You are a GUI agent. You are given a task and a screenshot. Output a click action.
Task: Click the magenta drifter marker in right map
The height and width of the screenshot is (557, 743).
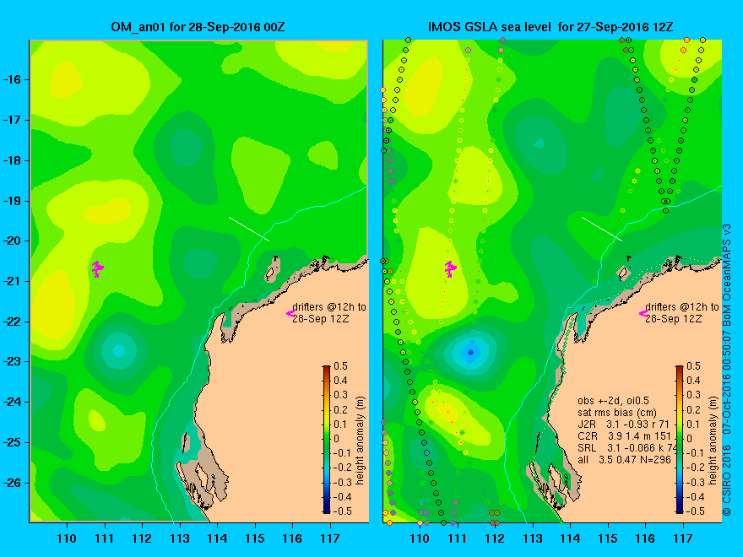click(450, 268)
